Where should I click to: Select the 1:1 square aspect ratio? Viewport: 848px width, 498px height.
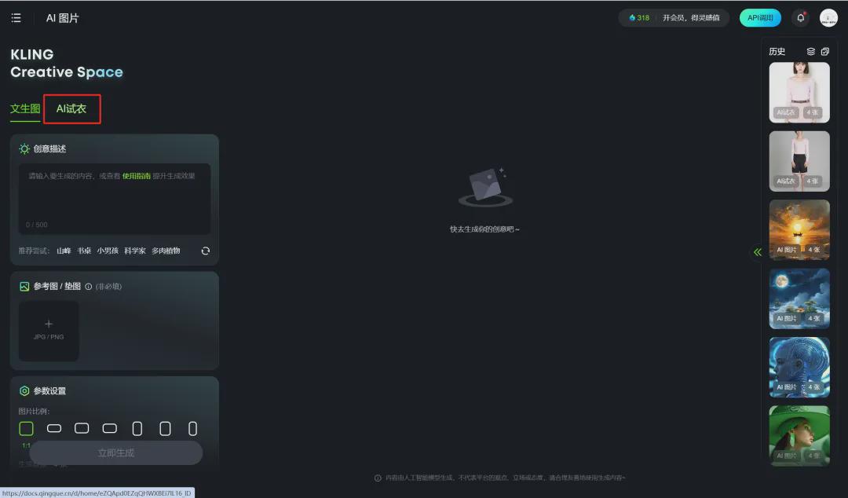click(26, 429)
